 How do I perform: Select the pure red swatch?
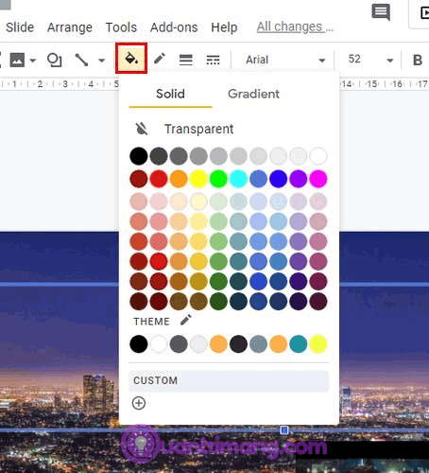coord(159,179)
